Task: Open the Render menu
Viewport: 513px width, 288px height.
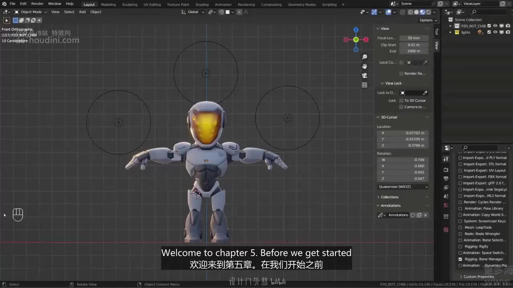Action: [x=37, y=4]
